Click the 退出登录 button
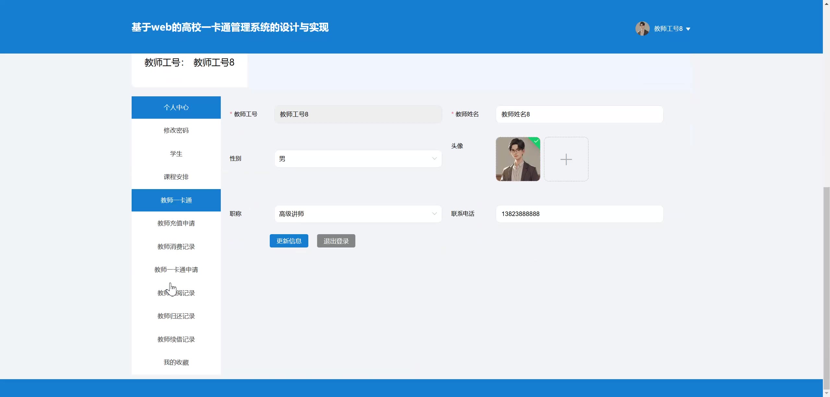The height and width of the screenshot is (397, 830). click(x=336, y=241)
